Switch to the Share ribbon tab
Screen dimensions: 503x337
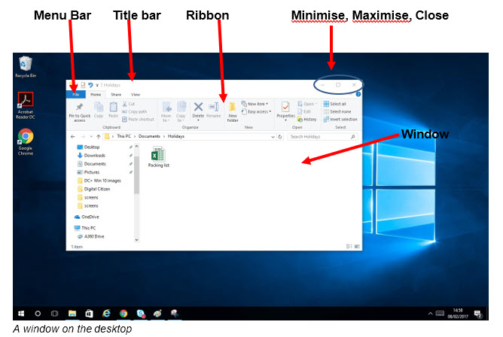[x=116, y=95]
